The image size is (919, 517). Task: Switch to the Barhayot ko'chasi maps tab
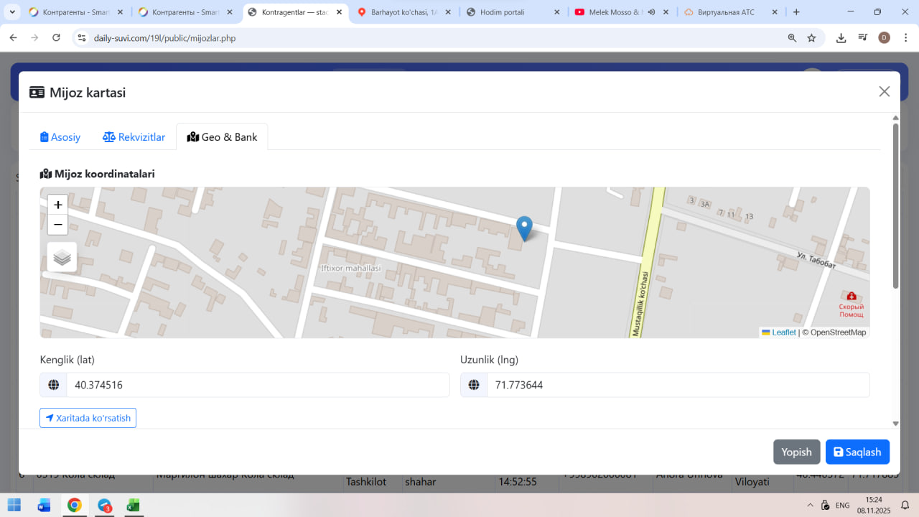coord(404,12)
